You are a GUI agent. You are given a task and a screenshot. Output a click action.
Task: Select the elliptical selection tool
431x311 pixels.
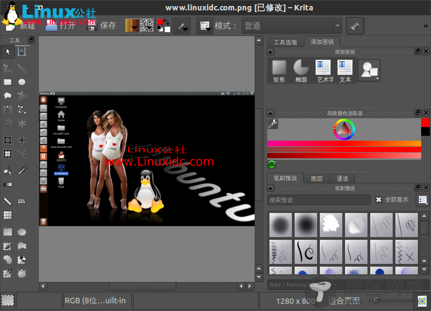point(22,232)
